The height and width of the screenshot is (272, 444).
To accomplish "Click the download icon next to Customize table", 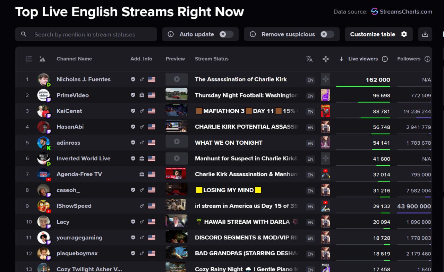I will coord(425,34).
